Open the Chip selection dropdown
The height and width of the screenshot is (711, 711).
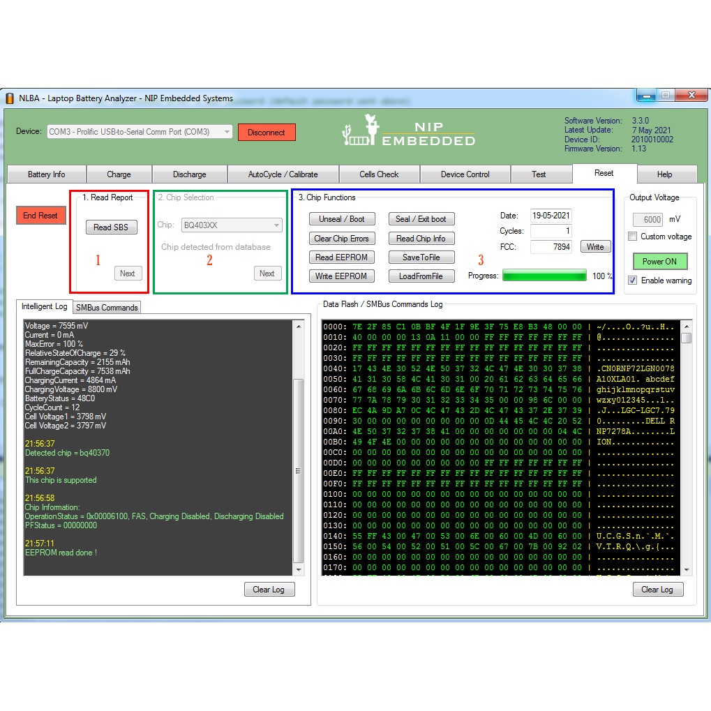coord(277,225)
